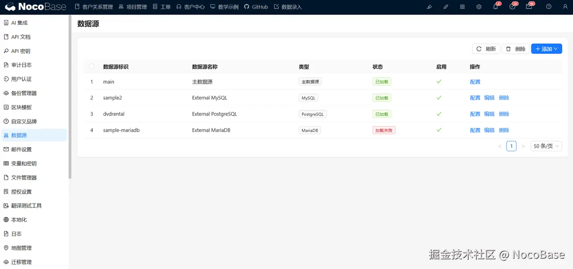Open the notification bell with 4 alerts
This screenshot has width=573, height=269.
[496, 7]
